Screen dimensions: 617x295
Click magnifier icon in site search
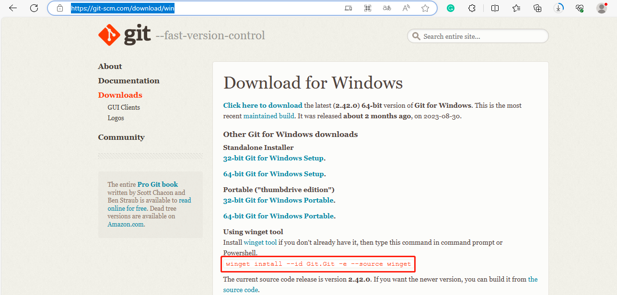(x=415, y=36)
